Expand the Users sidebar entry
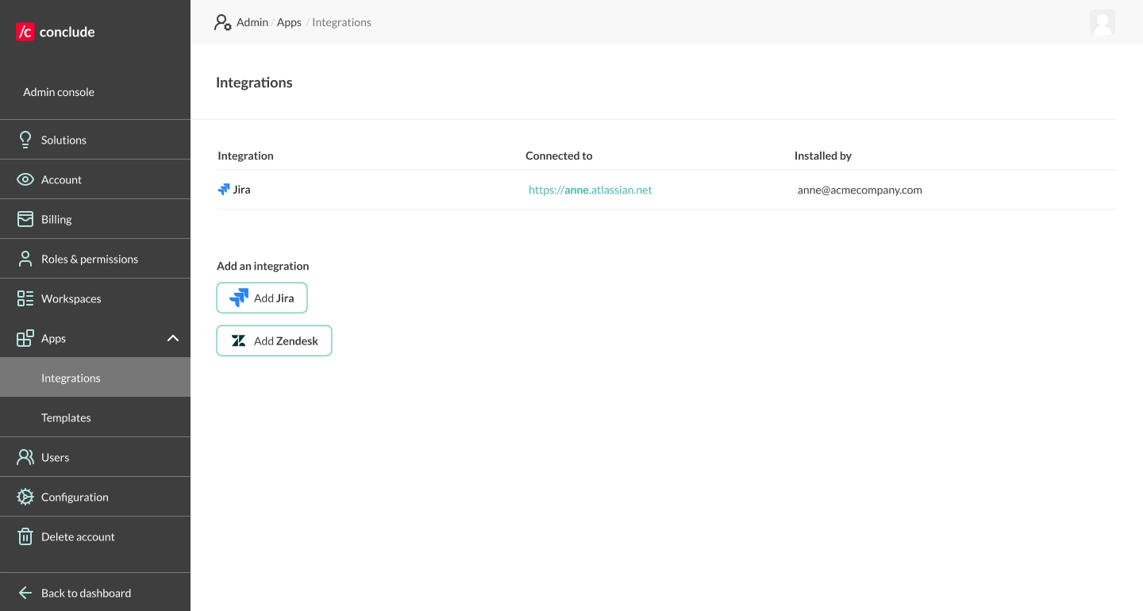 tap(55, 457)
